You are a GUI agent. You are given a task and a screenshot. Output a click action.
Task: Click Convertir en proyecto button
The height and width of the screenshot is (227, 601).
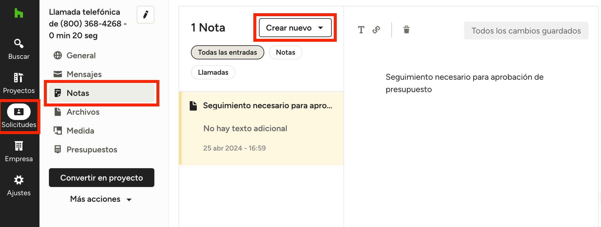102,178
